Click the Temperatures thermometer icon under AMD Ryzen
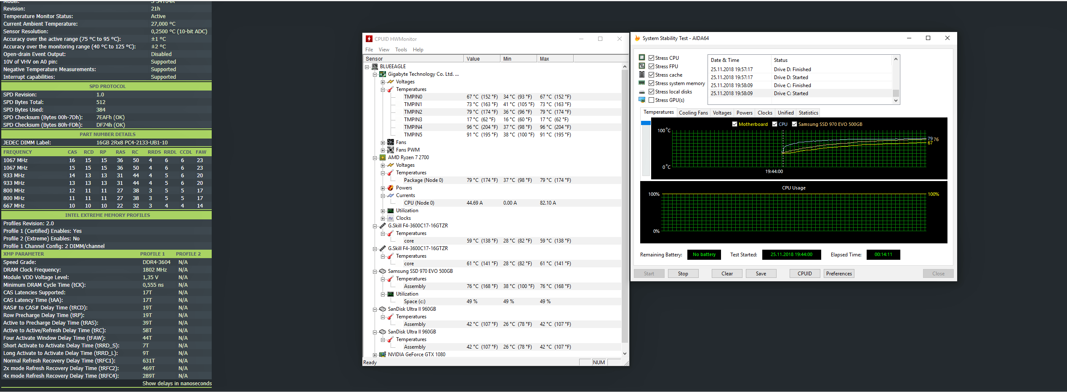Viewport: 1067px width, 392px height. tap(391, 173)
